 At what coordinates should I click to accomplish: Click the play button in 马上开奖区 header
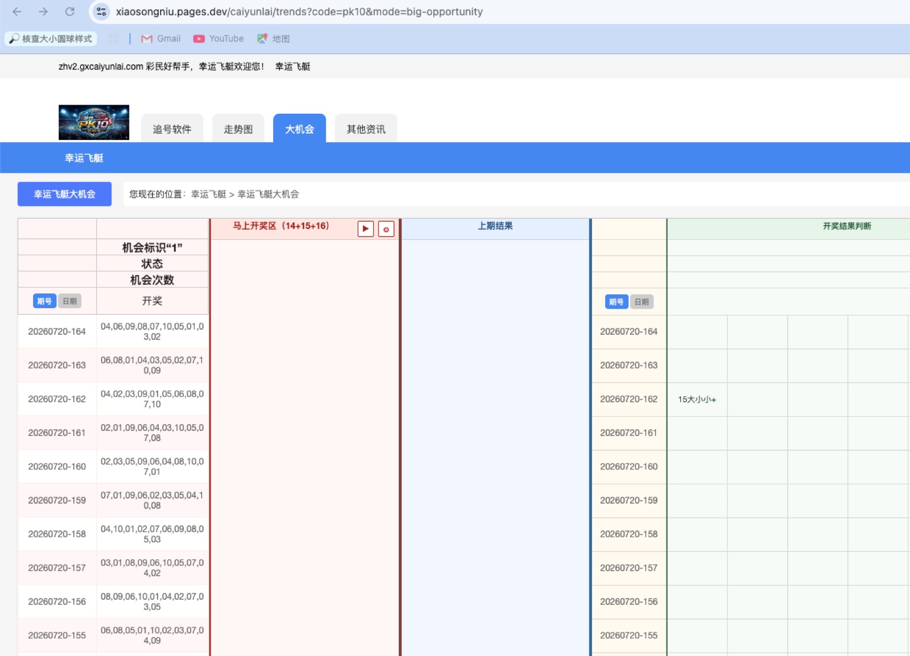click(x=365, y=229)
